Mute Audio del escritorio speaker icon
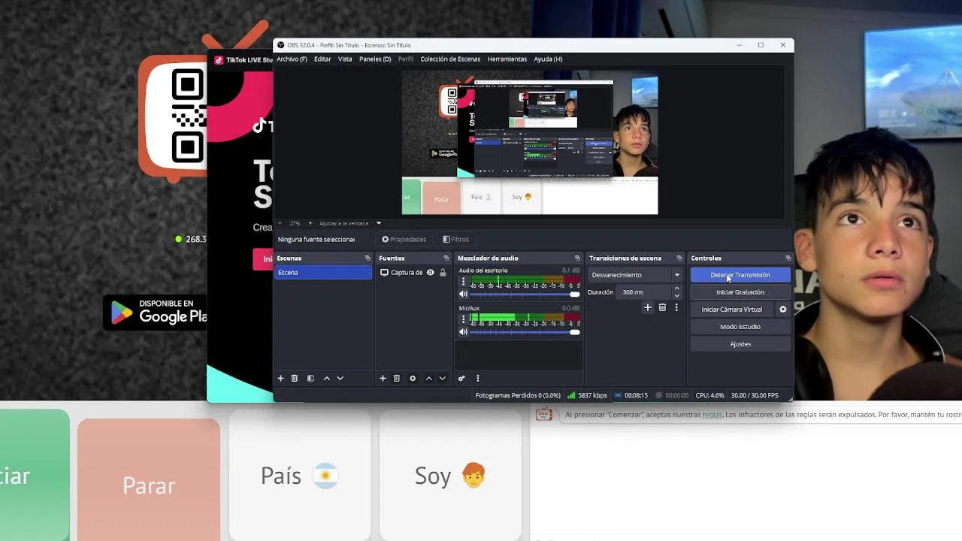Image resolution: width=962 pixels, height=541 pixels. point(463,295)
